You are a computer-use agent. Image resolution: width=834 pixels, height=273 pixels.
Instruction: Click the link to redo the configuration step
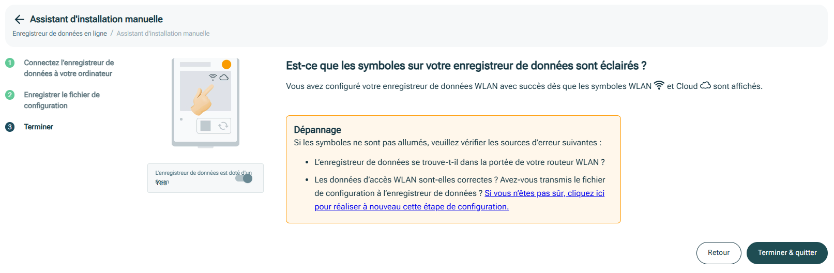[x=544, y=193]
